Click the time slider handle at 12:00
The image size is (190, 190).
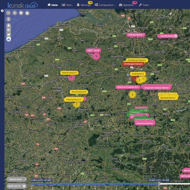[x=159, y=184]
